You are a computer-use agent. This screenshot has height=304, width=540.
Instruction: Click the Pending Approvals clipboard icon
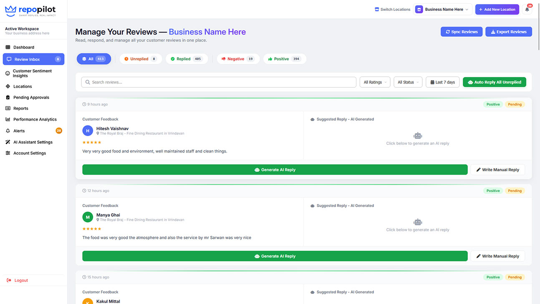8,97
